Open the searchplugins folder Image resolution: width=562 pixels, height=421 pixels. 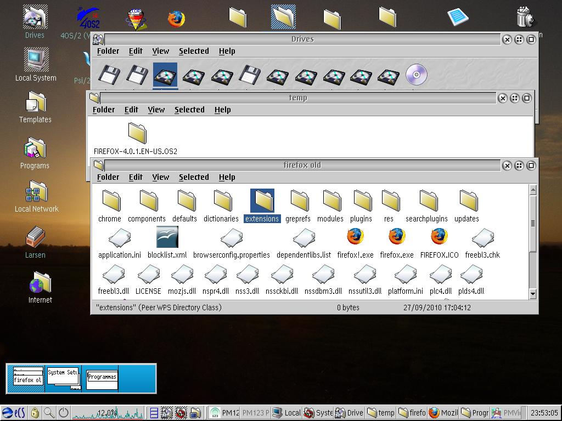[x=427, y=202]
